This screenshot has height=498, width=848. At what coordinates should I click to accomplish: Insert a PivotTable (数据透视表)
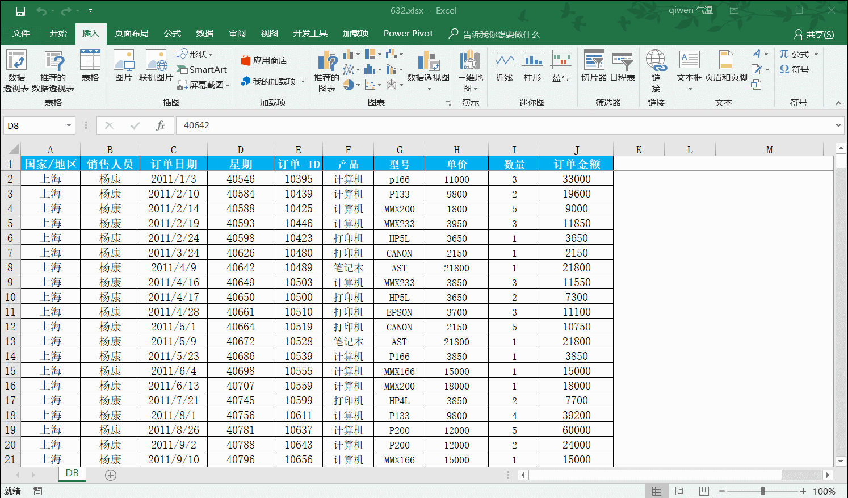pos(16,71)
